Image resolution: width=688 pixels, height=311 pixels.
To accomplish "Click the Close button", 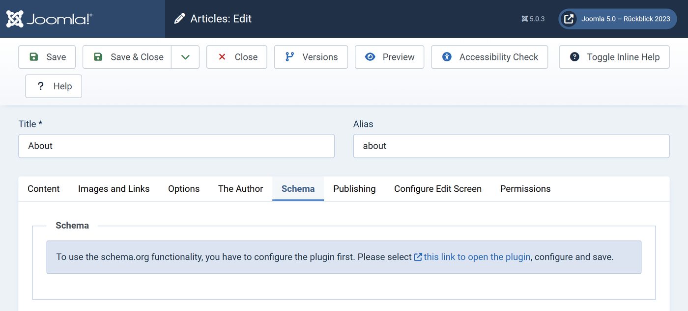I will click(237, 57).
